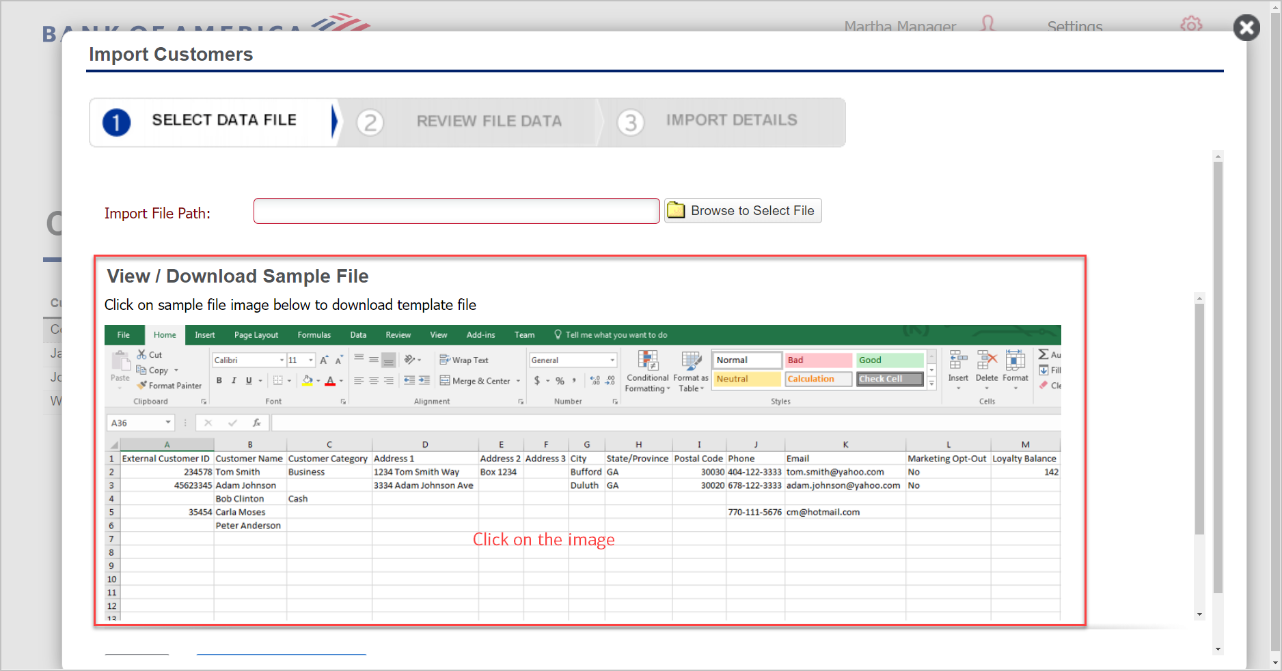Open Settings gear icon behind dialog
This screenshot has width=1282, height=671.
pos(1191,24)
